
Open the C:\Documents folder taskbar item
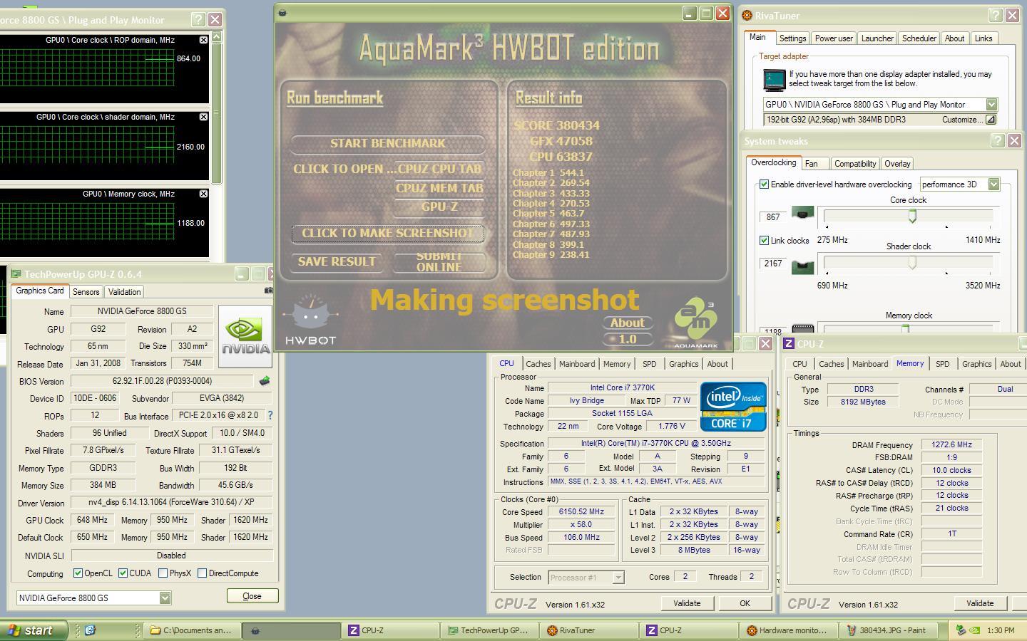point(191,630)
